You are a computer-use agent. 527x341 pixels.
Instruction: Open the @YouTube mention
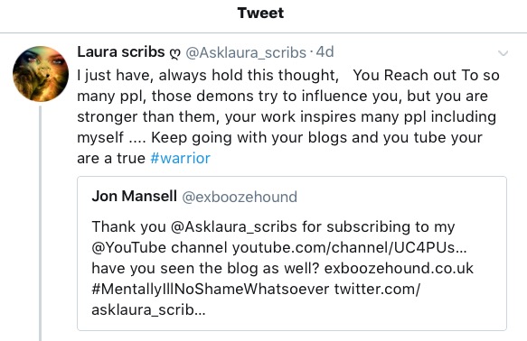[128, 248]
